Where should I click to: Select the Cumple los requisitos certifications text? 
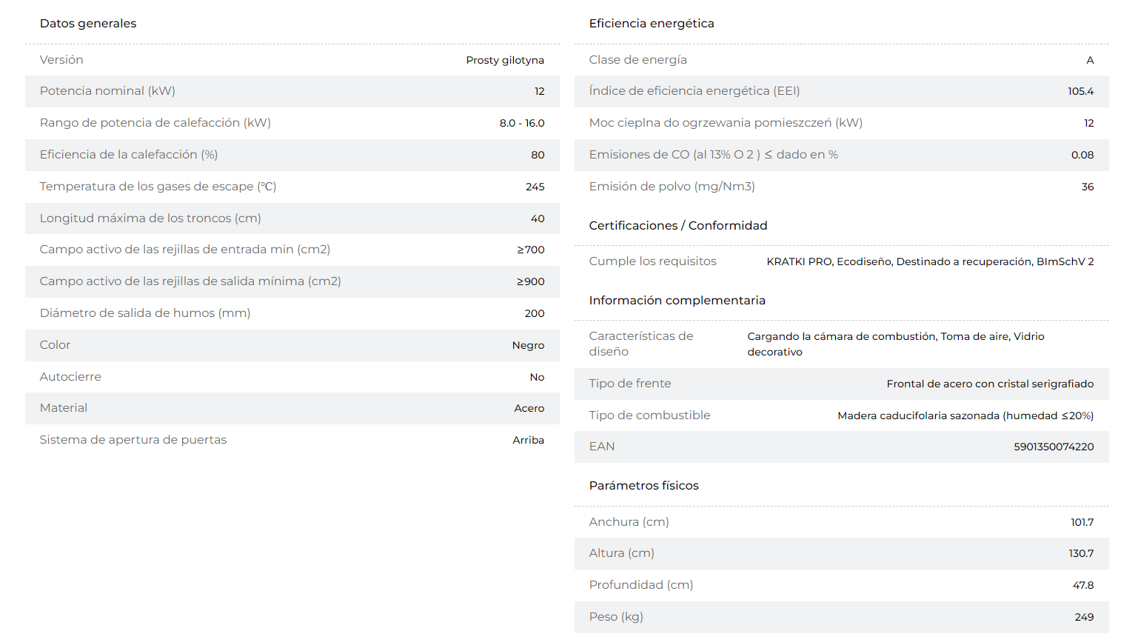coord(930,261)
